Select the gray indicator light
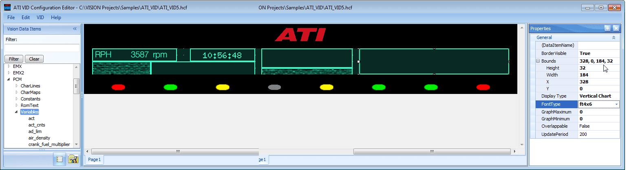Screen dimensions: 627x170 pyautogui.click(x=275, y=87)
